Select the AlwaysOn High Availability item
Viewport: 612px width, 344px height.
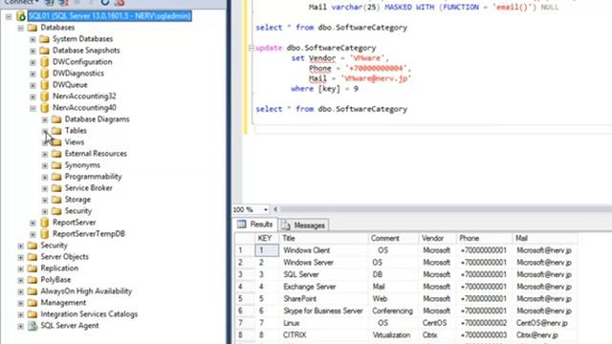[86, 291]
